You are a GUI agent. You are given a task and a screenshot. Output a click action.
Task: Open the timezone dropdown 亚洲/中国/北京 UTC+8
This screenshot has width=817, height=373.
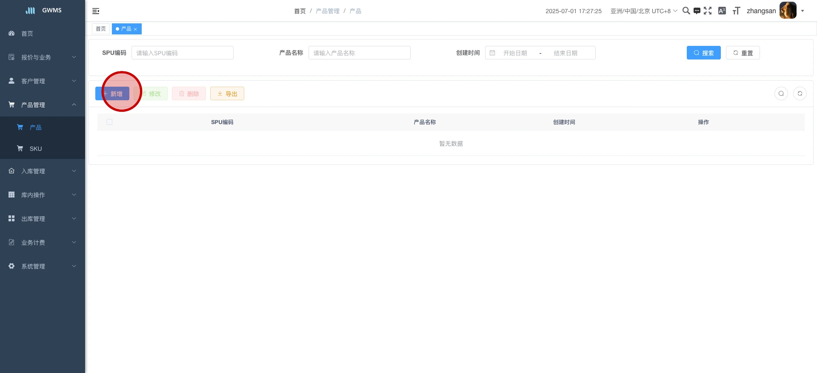(643, 11)
